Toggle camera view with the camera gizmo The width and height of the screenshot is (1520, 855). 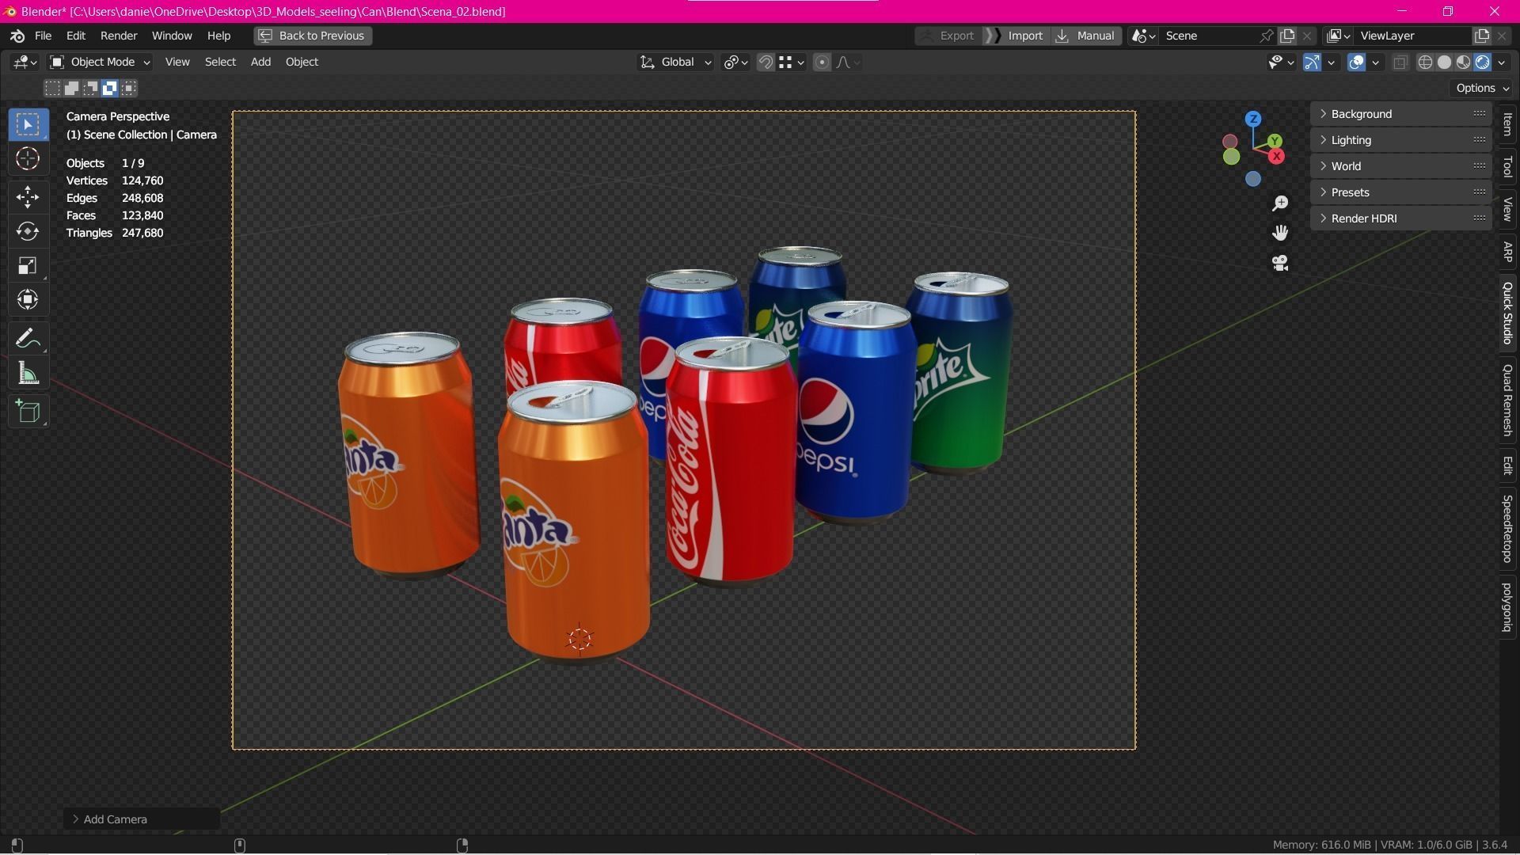coord(1280,262)
